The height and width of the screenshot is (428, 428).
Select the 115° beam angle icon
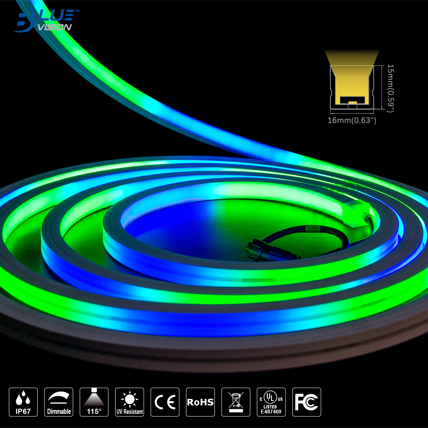click(94, 402)
